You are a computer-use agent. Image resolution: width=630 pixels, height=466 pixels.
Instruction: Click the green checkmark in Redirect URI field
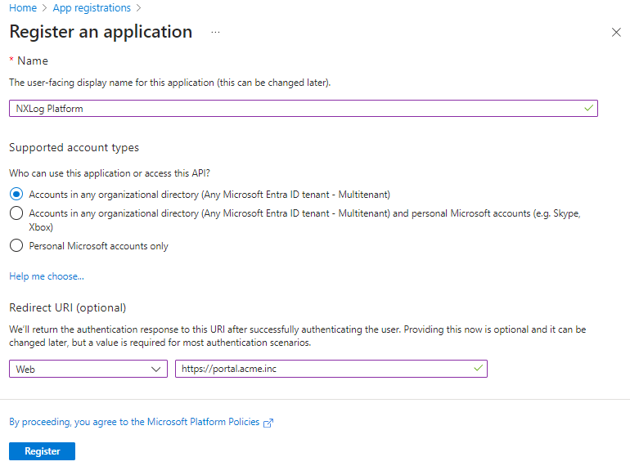tap(478, 369)
